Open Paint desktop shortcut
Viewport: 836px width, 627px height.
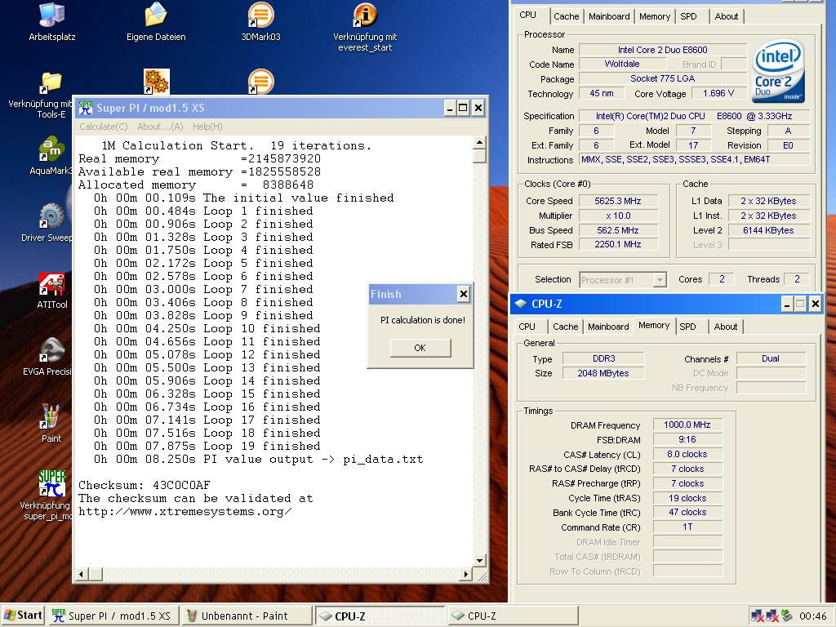(51, 424)
